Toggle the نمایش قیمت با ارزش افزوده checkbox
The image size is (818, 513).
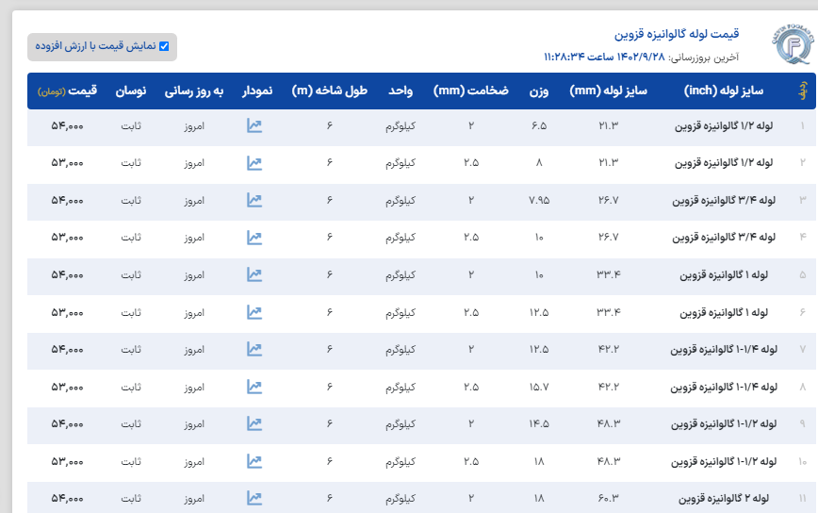[x=164, y=45]
